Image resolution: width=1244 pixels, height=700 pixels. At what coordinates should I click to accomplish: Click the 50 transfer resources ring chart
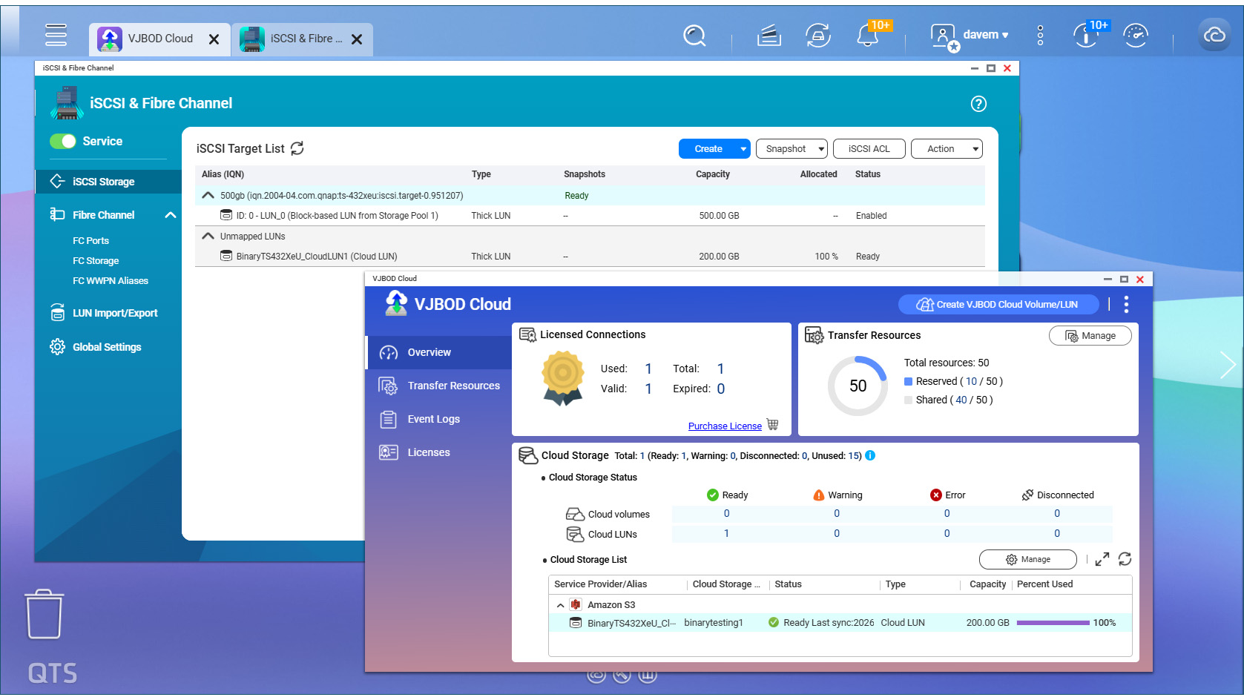(858, 386)
